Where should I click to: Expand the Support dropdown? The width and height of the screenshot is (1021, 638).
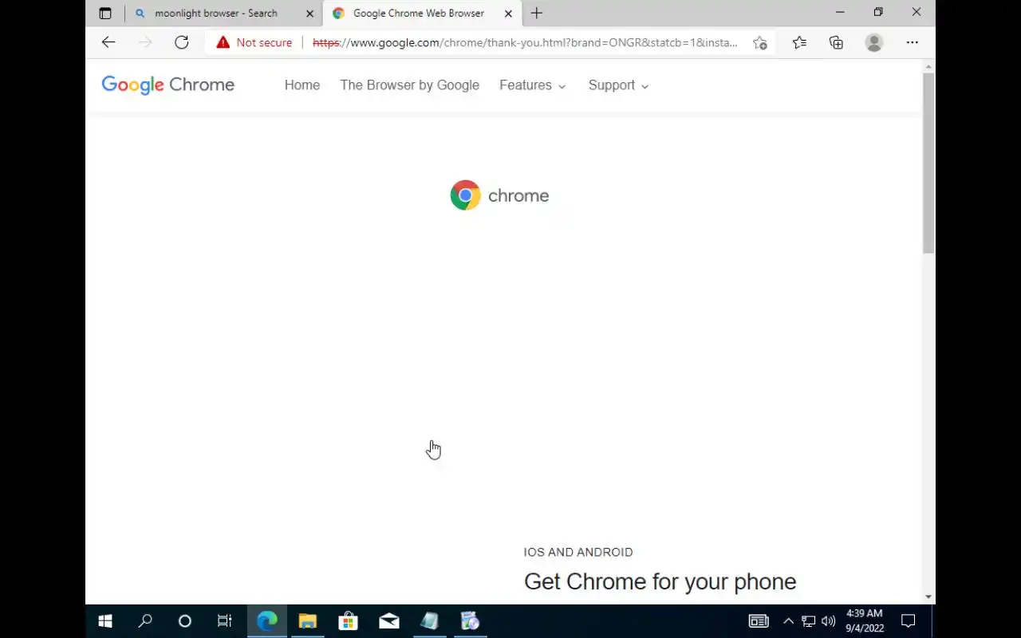pyautogui.click(x=619, y=85)
